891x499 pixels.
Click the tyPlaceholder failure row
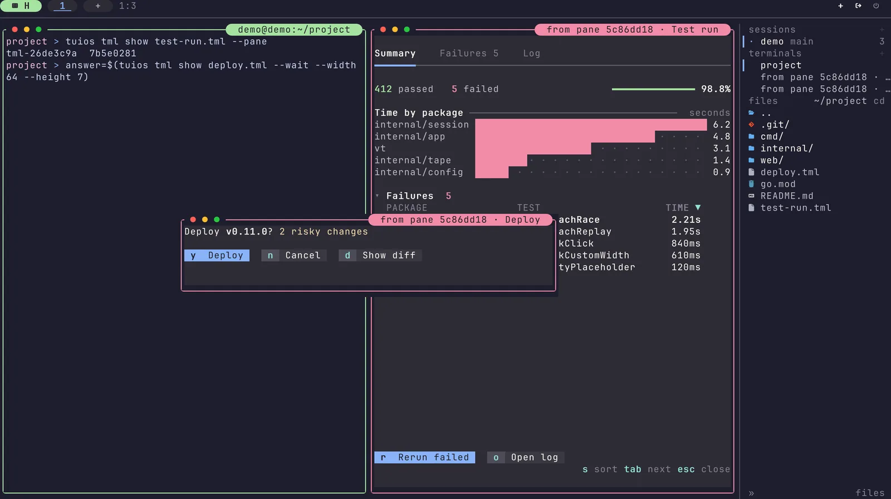[629, 267]
